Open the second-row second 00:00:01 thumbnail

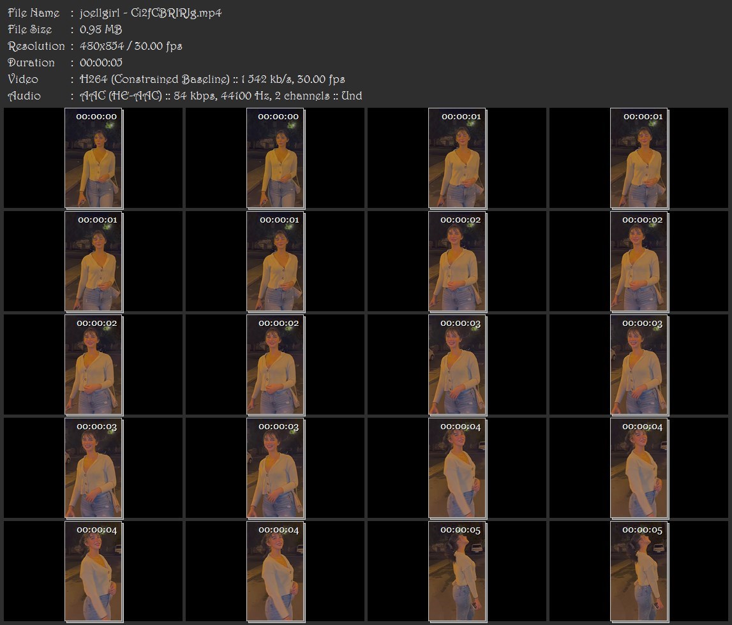(x=276, y=261)
